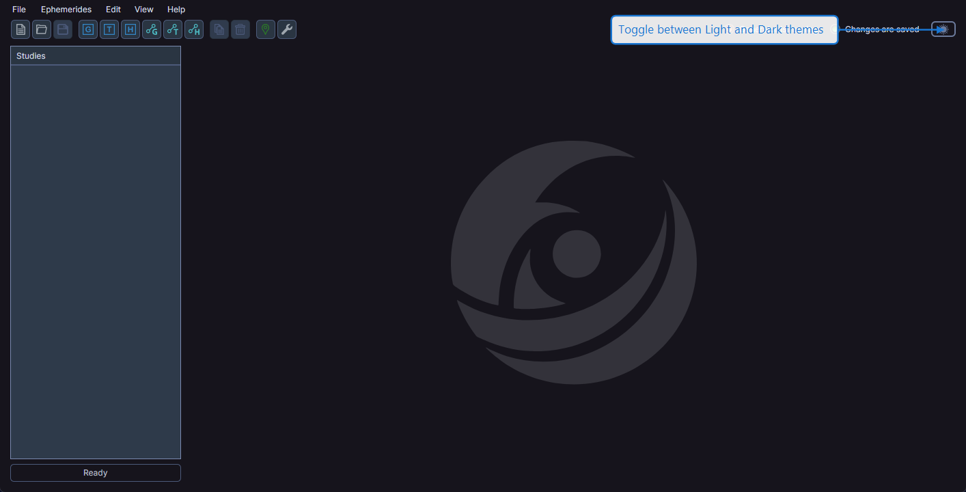Open the File menu
The width and height of the screenshot is (966, 492).
pyautogui.click(x=18, y=9)
